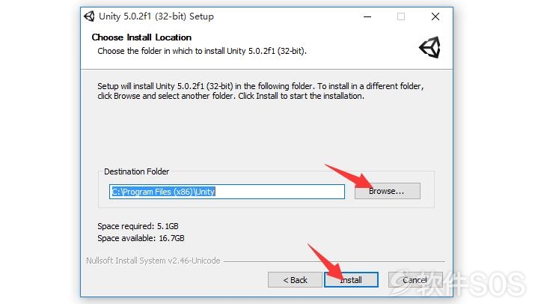Go to previous step with < Back
Image resolution: width=535 pixels, height=304 pixels.
tap(295, 280)
